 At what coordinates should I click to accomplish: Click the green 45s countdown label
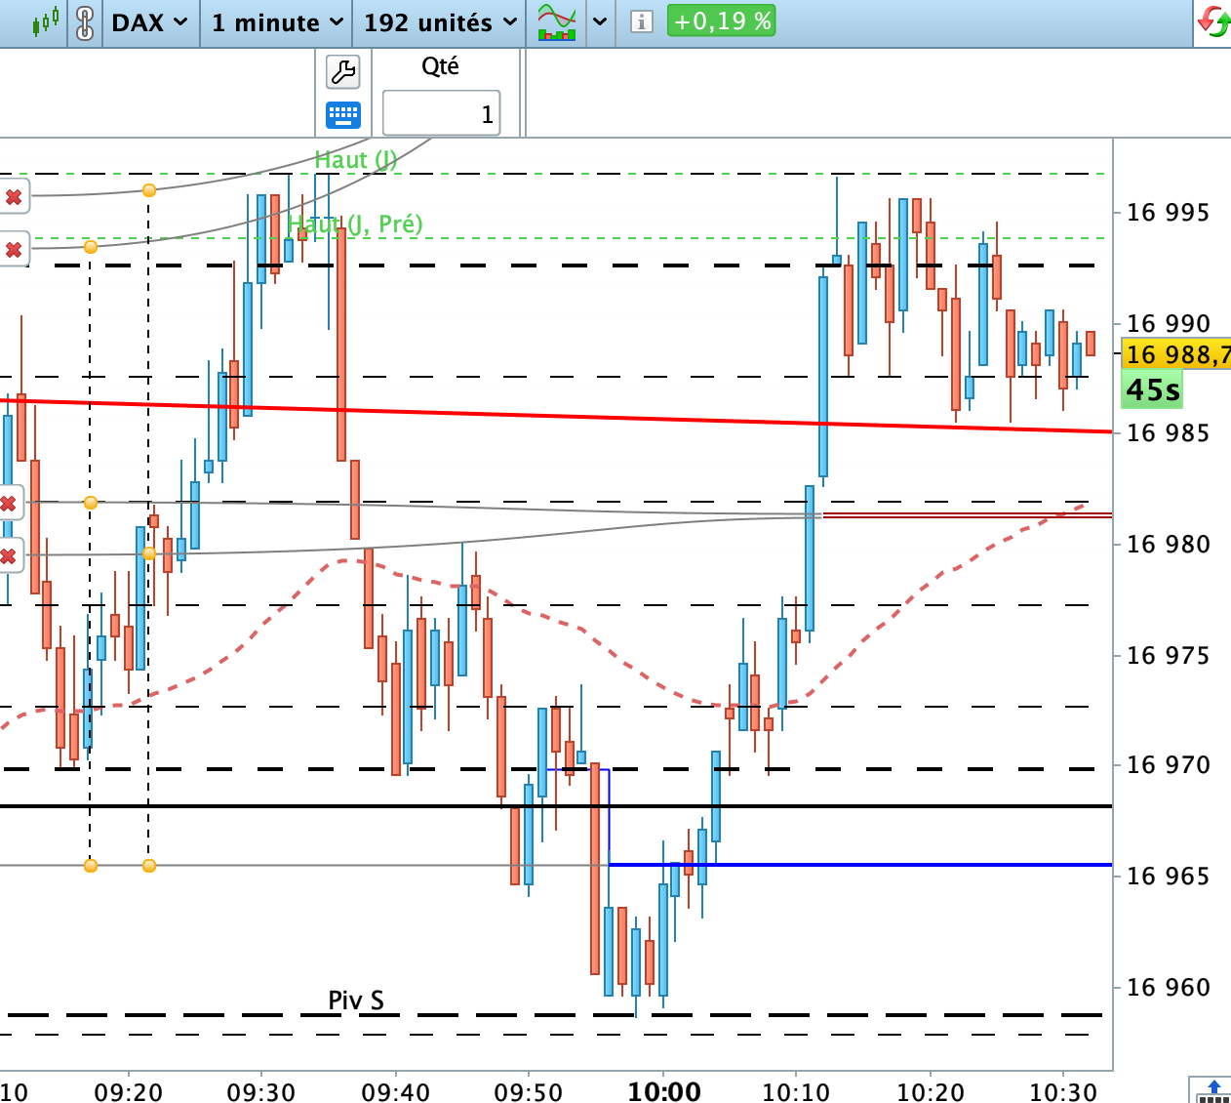(1153, 390)
